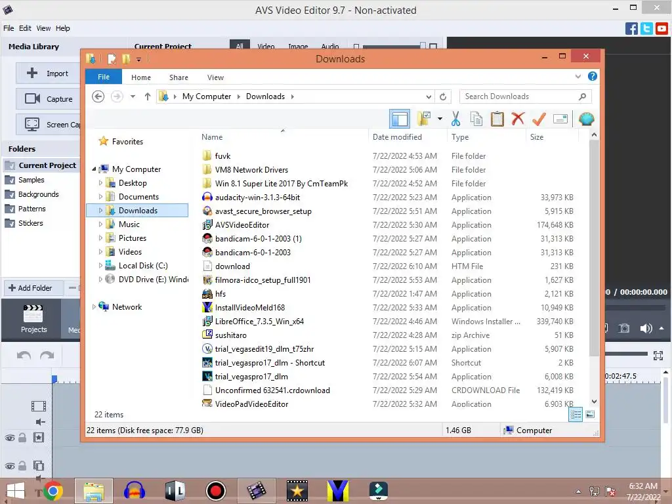This screenshot has height=504, width=672.
Task: Toggle lower track eye visibility in timeline
Action: pos(9,466)
